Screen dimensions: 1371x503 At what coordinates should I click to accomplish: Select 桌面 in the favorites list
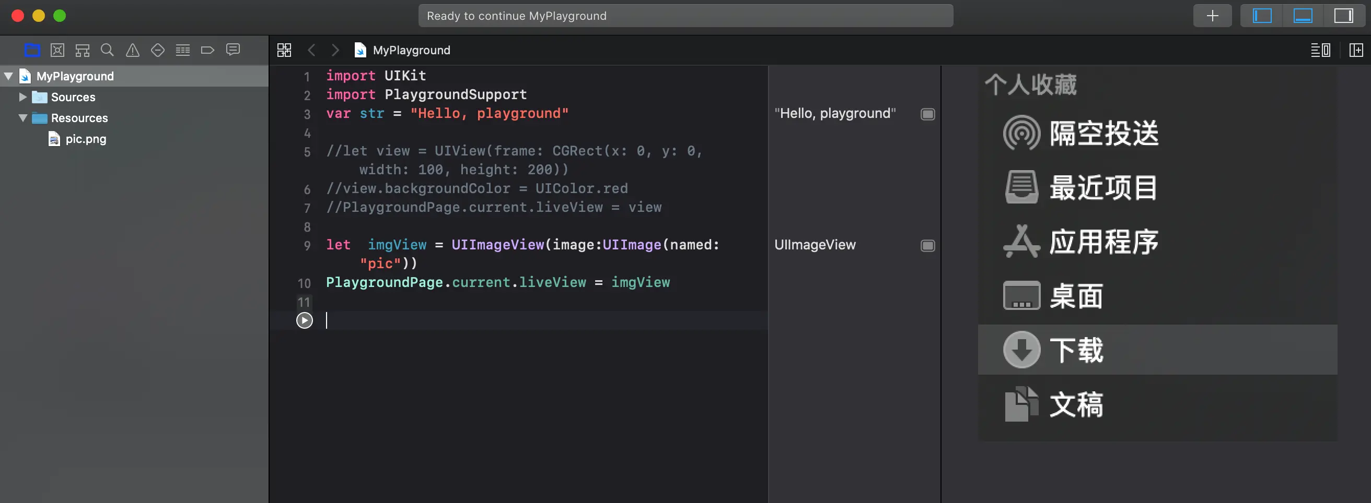coord(1076,296)
